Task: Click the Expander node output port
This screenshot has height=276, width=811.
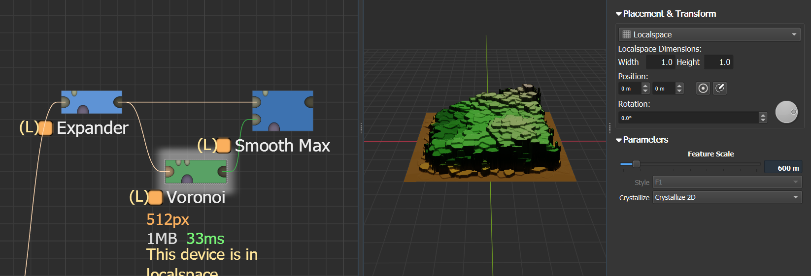Action: pos(118,102)
